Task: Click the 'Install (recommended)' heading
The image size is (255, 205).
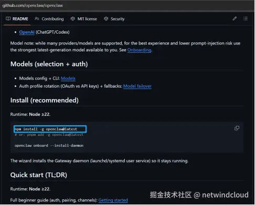Action: [x=45, y=100]
